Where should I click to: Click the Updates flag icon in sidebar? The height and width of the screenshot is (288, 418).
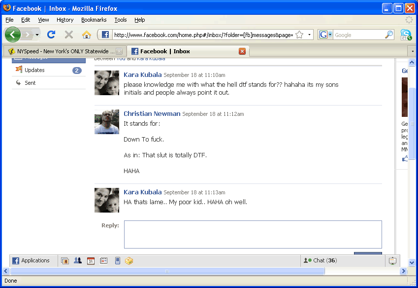[19, 70]
